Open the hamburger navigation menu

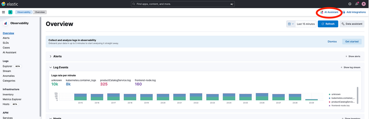3,12
